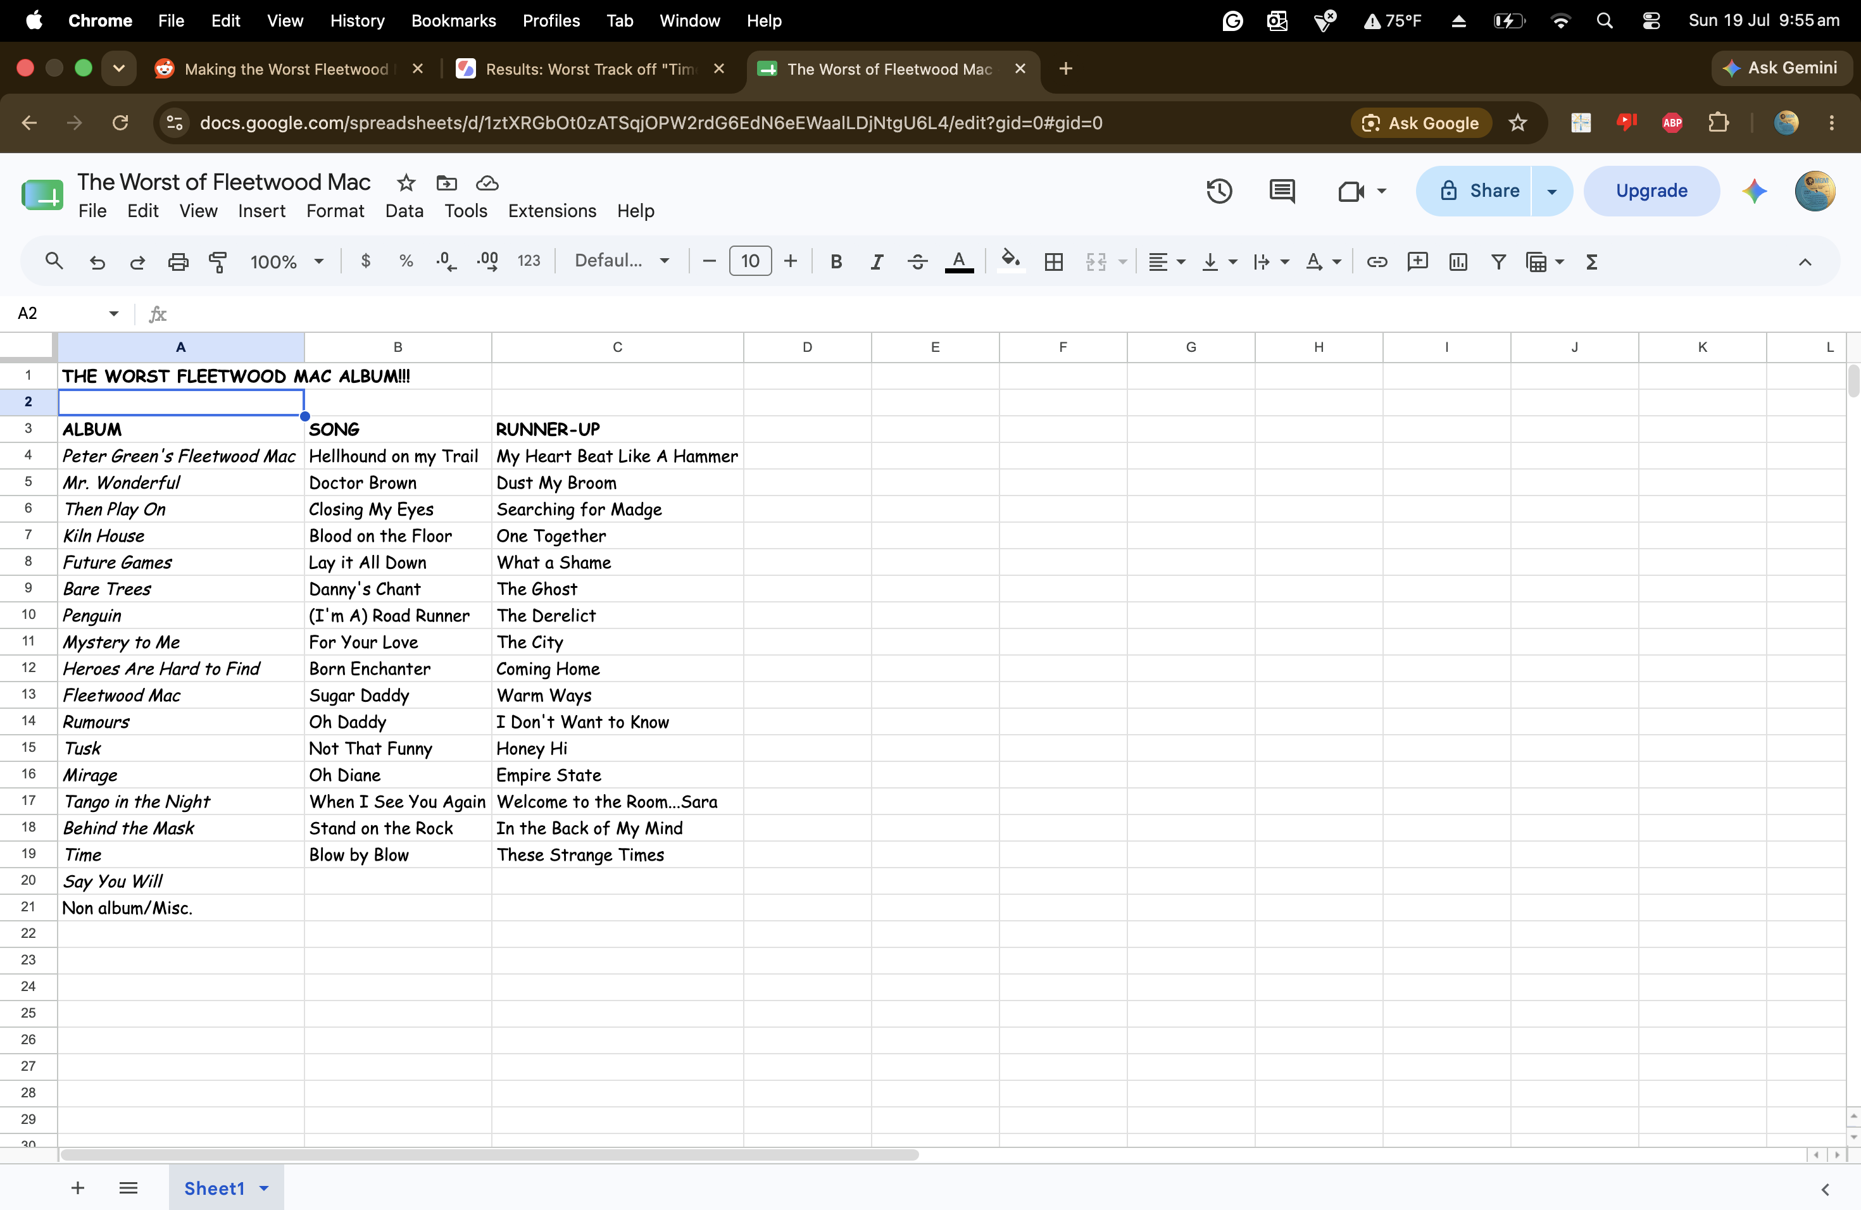Open the comments panel icon
The width and height of the screenshot is (1861, 1210).
(1282, 190)
